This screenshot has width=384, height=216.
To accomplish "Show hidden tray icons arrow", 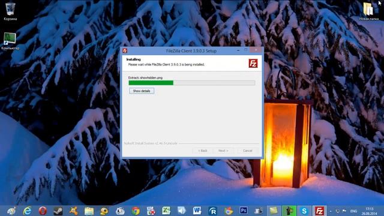I will tap(331, 211).
